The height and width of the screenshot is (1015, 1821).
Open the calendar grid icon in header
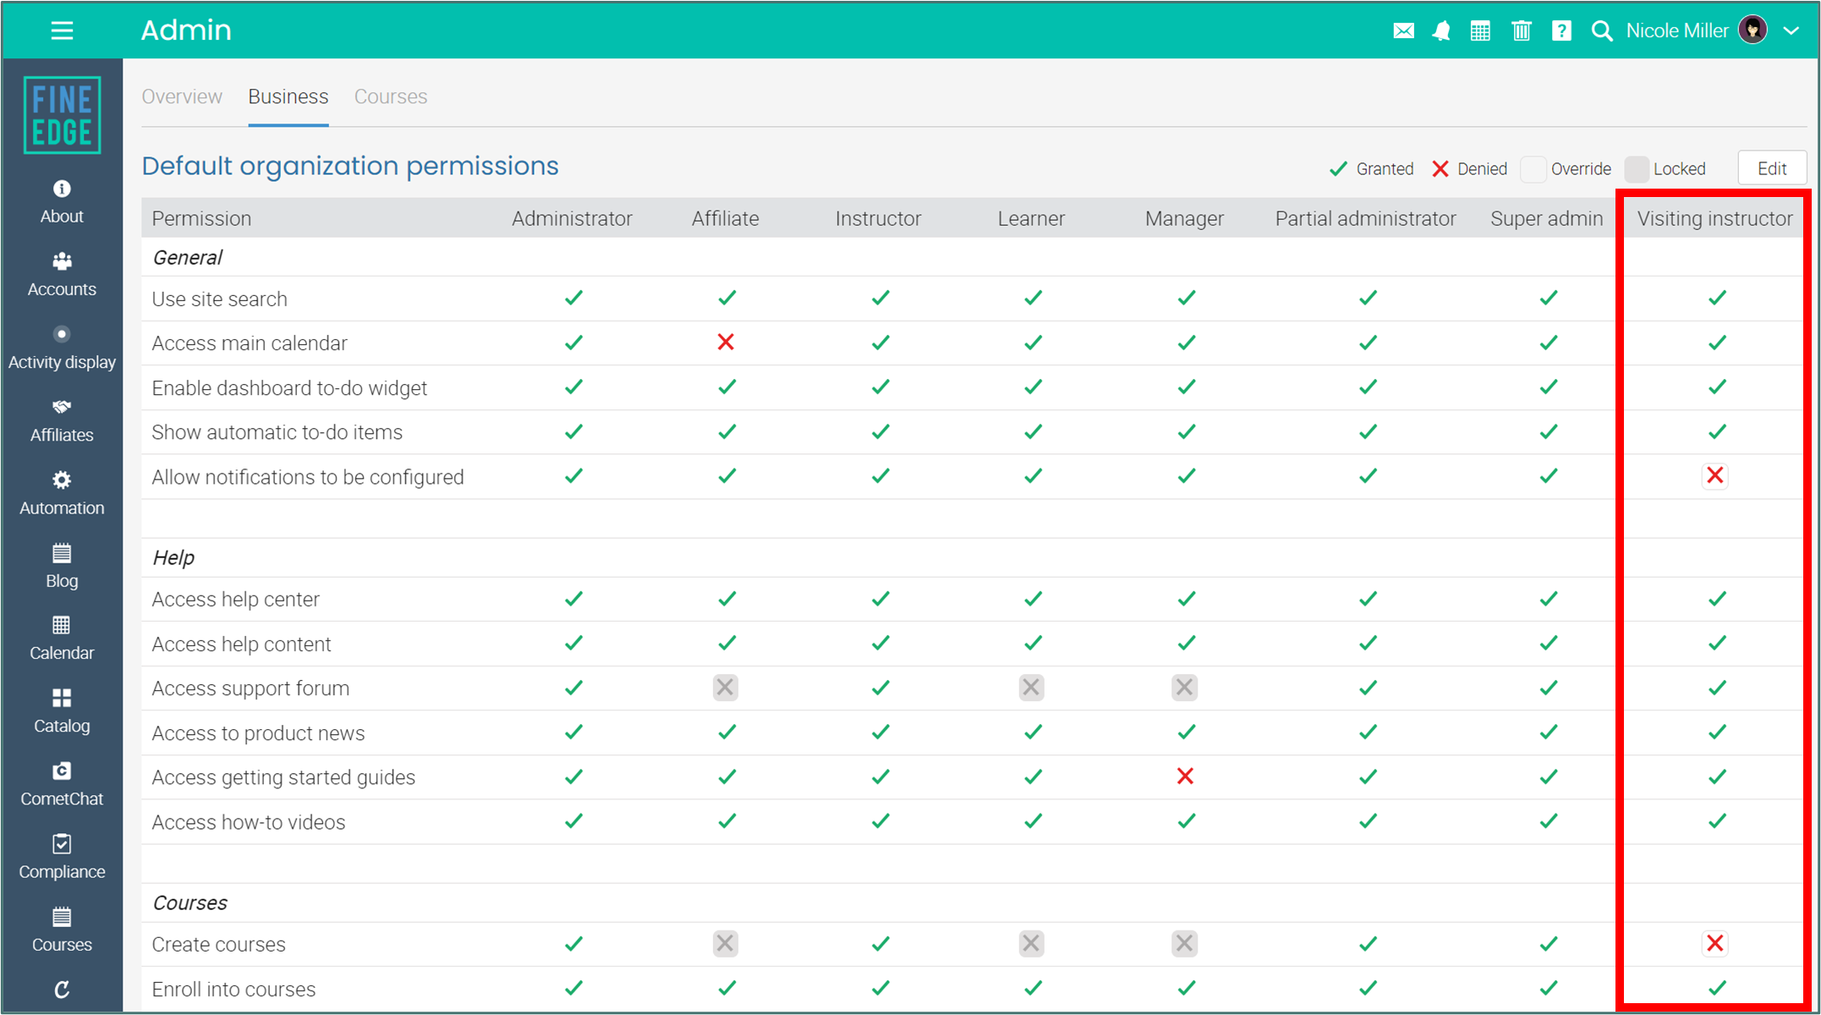[1480, 31]
